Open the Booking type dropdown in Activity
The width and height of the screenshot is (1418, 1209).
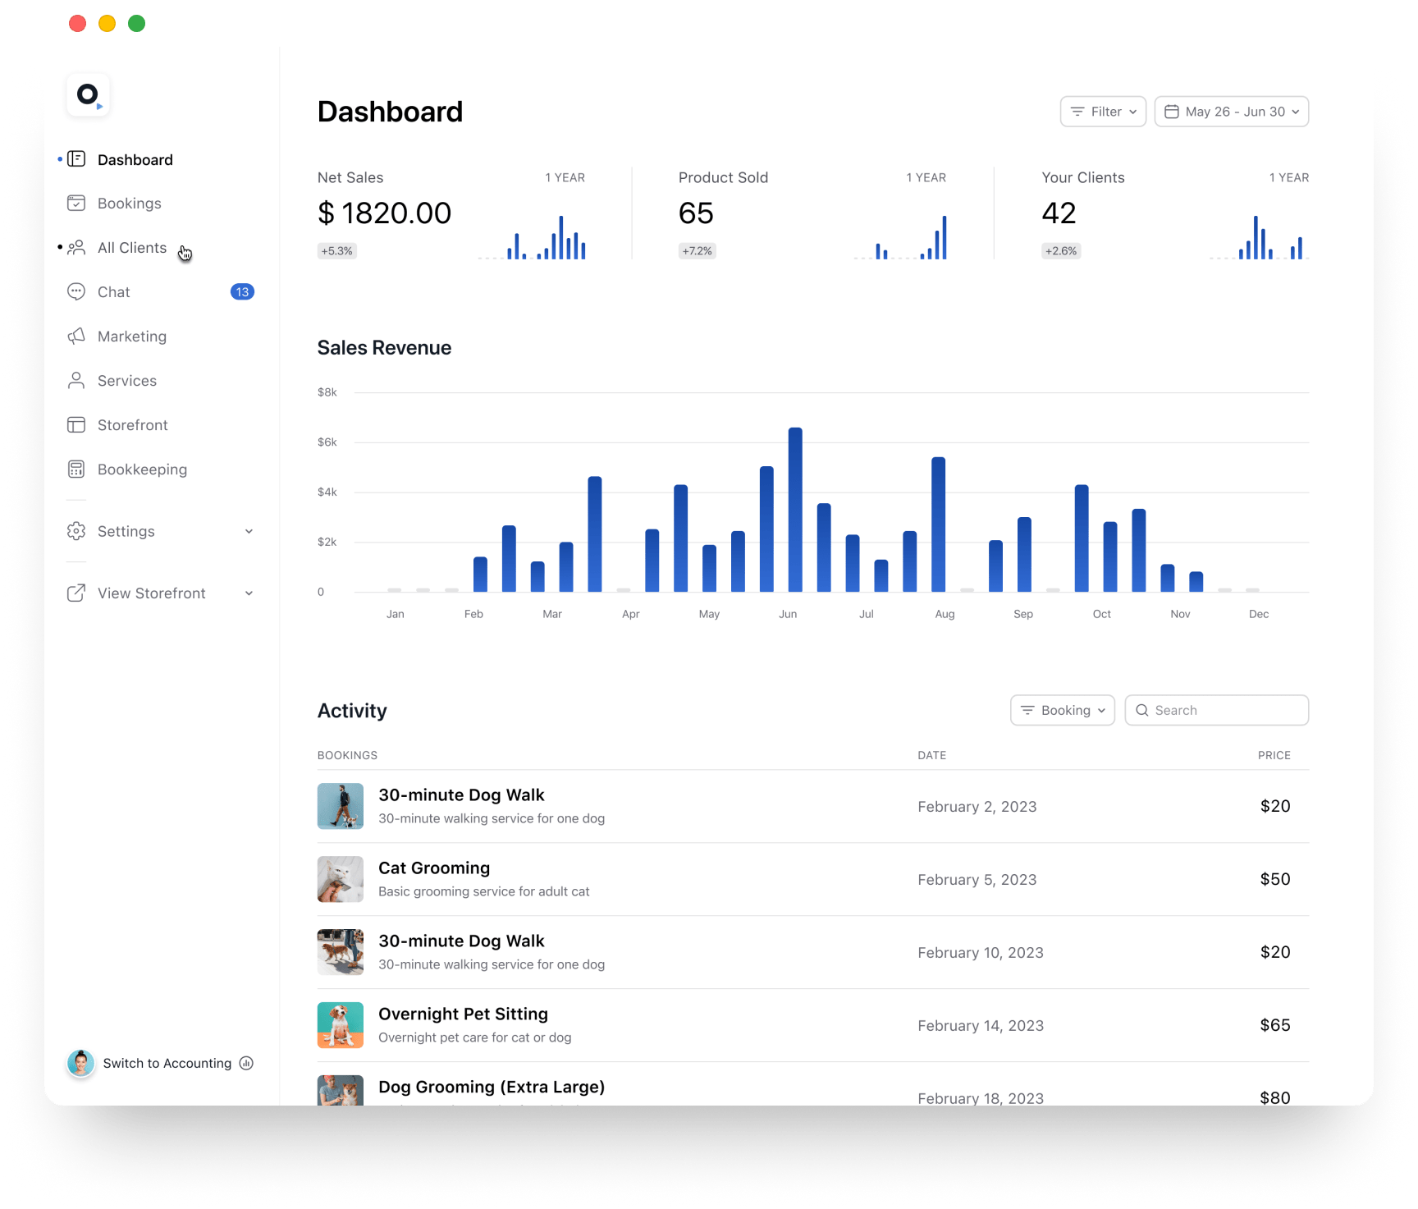(x=1062, y=711)
